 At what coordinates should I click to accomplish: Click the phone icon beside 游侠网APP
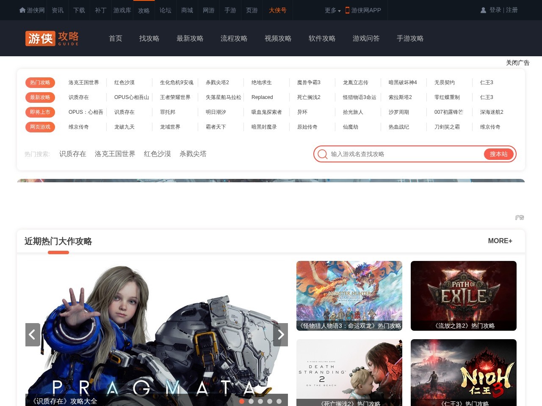point(347,10)
